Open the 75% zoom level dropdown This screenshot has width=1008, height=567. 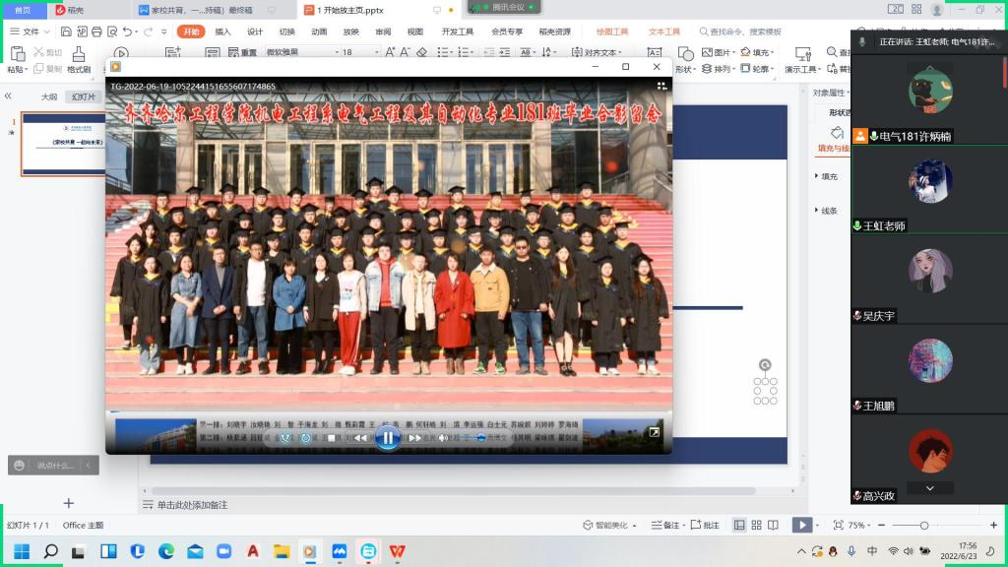point(861,526)
